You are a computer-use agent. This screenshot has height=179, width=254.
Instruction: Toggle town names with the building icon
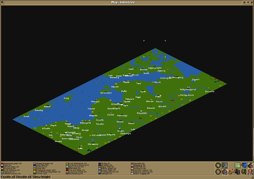click(x=225, y=172)
